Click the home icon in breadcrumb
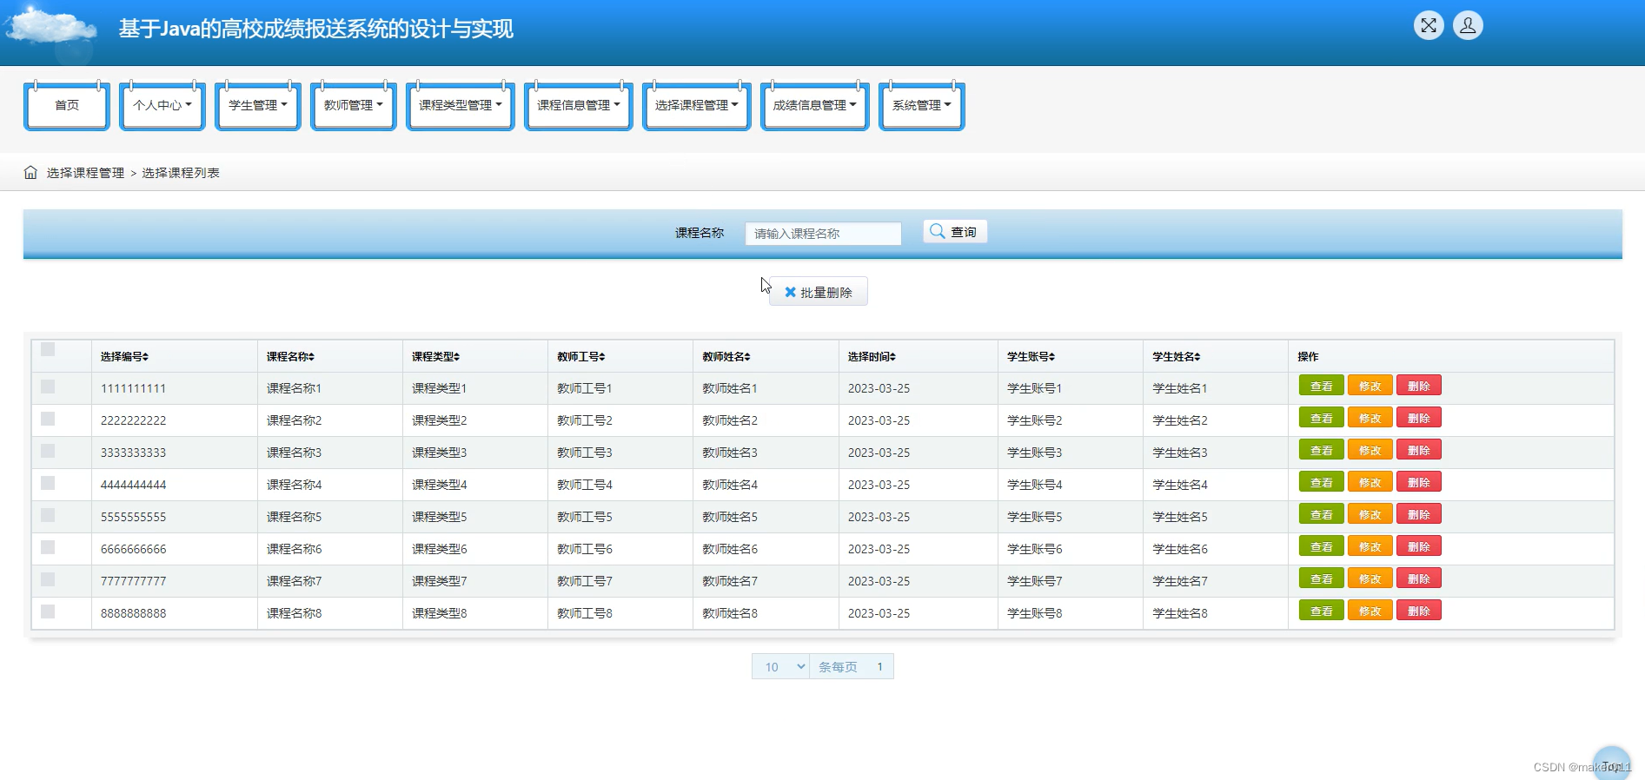 tap(30, 172)
